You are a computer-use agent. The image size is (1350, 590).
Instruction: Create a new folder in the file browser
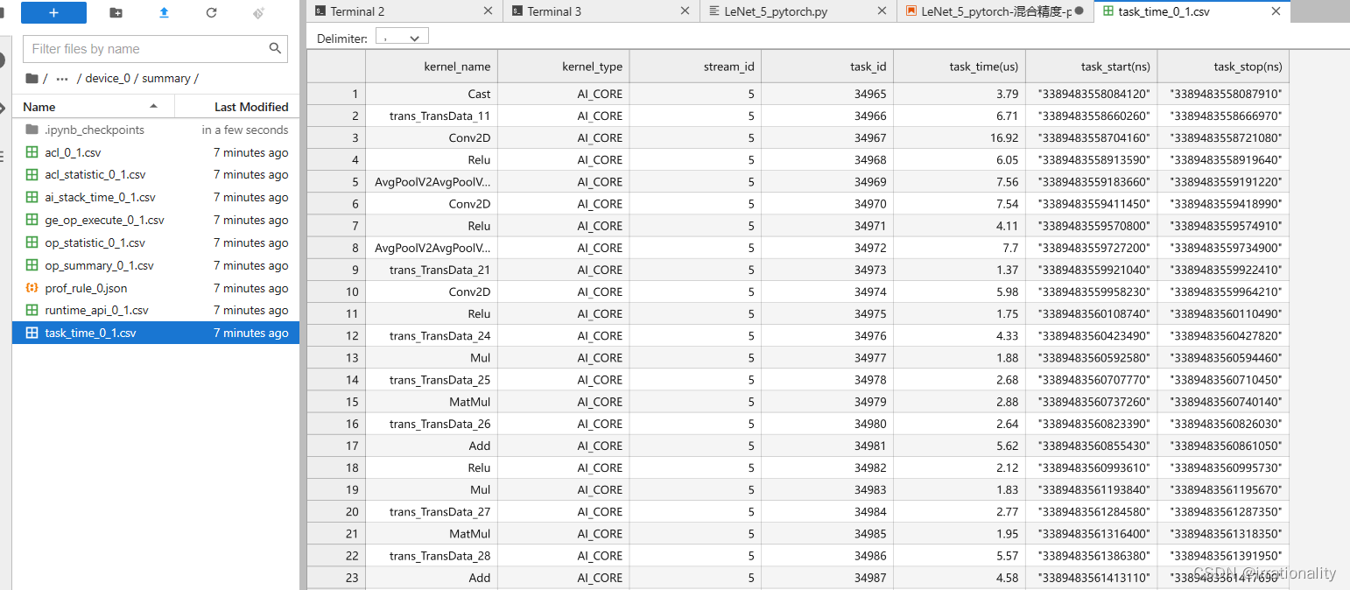(116, 13)
